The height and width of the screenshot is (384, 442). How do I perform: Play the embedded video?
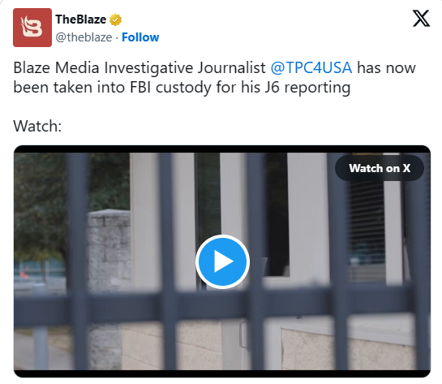point(222,261)
